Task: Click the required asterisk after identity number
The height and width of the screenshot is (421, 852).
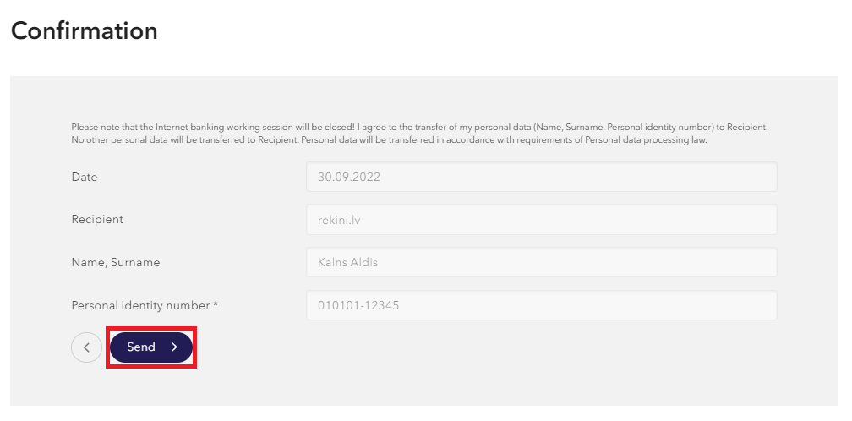Action: (x=216, y=304)
